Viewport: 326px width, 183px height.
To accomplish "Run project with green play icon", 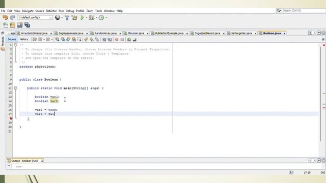I will pyautogui.click(x=83, y=18).
